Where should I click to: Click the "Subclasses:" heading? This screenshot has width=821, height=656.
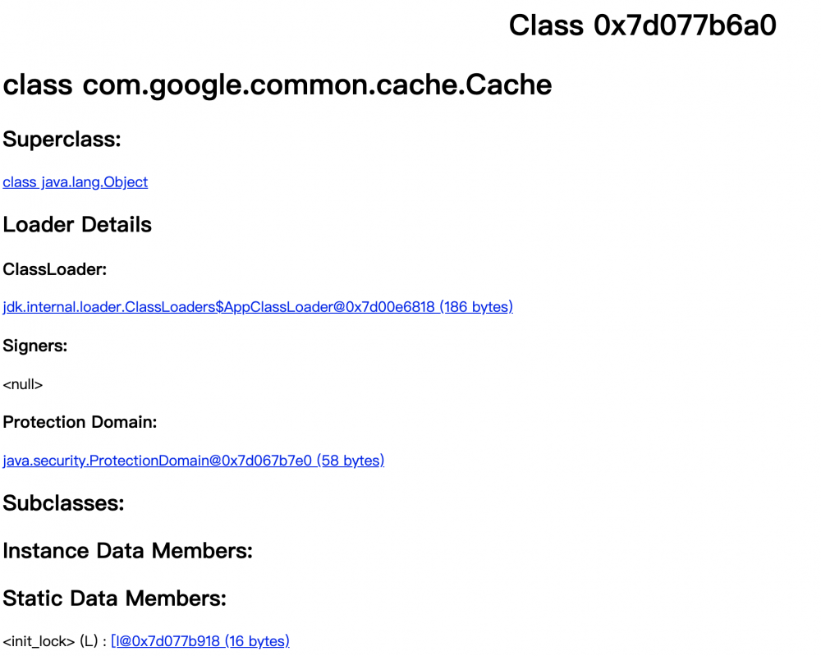[63, 503]
